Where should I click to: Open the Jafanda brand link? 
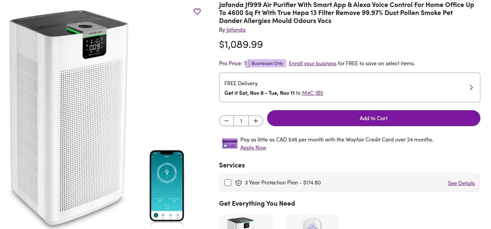tap(236, 30)
